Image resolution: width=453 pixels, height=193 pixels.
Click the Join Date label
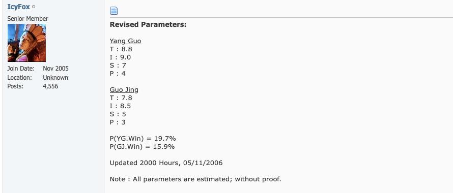tap(21, 69)
